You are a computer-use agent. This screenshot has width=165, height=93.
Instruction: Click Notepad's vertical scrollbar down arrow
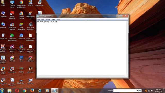coord(127,74)
